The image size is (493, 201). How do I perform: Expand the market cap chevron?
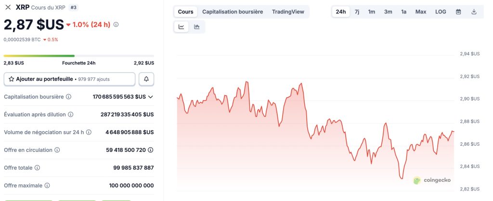[151, 97]
